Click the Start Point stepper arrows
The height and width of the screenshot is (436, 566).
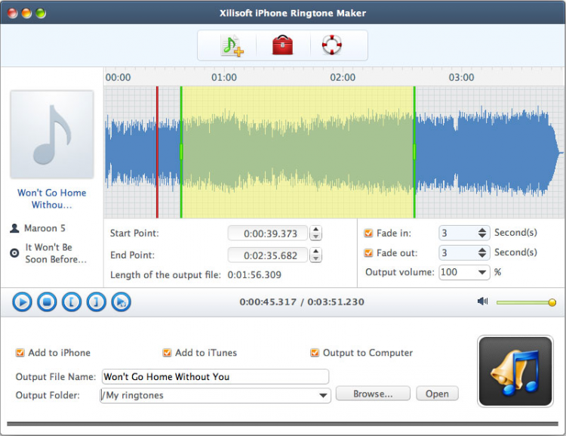tap(316, 233)
